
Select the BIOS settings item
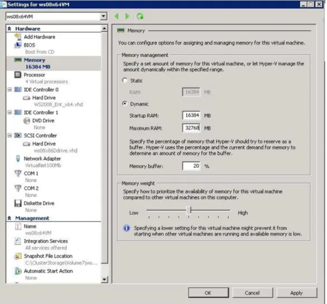(29, 45)
